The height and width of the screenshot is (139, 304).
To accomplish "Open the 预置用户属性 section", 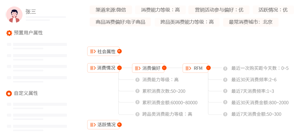I will coord(28,33).
